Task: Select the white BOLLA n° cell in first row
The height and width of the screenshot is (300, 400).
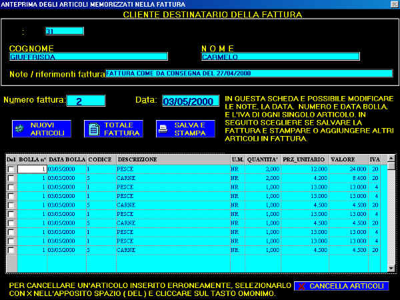Action: point(31,169)
